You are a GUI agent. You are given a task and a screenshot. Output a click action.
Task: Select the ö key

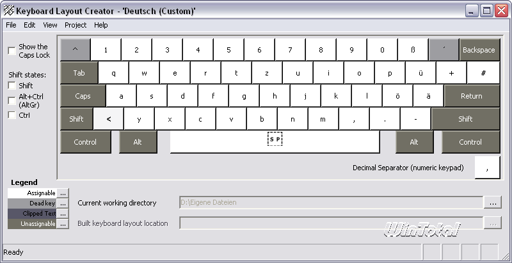click(x=397, y=96)
